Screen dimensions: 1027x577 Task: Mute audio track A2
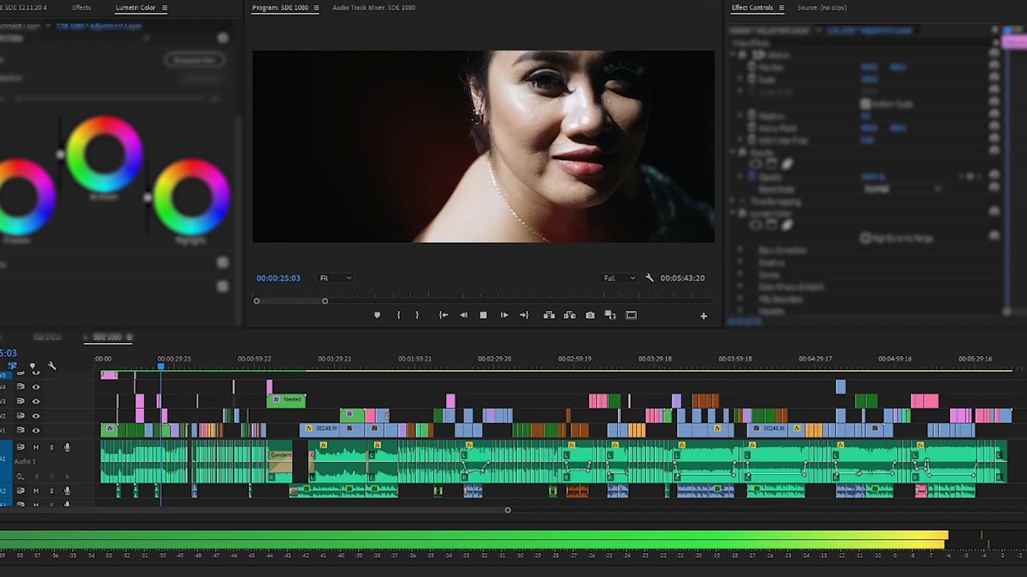click(35, 490)
